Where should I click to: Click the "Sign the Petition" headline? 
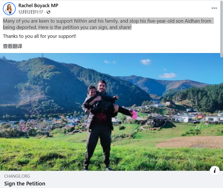25,184
